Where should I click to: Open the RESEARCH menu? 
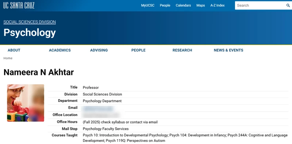[x=182, y=50]
